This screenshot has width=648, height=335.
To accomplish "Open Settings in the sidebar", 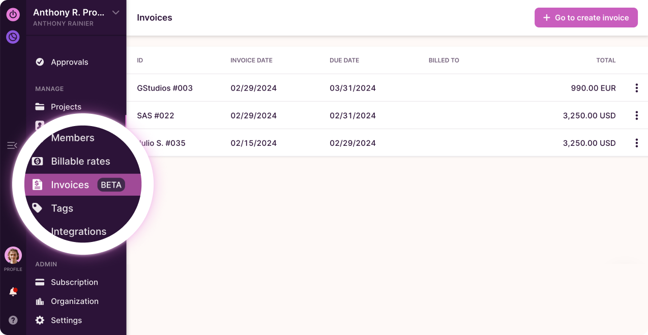I will [66, 320].
